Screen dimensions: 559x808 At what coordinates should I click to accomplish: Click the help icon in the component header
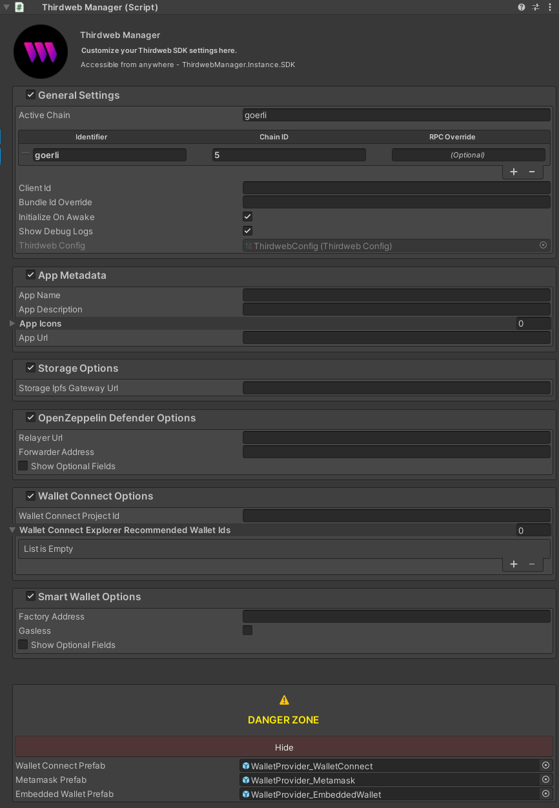point(520,7)
